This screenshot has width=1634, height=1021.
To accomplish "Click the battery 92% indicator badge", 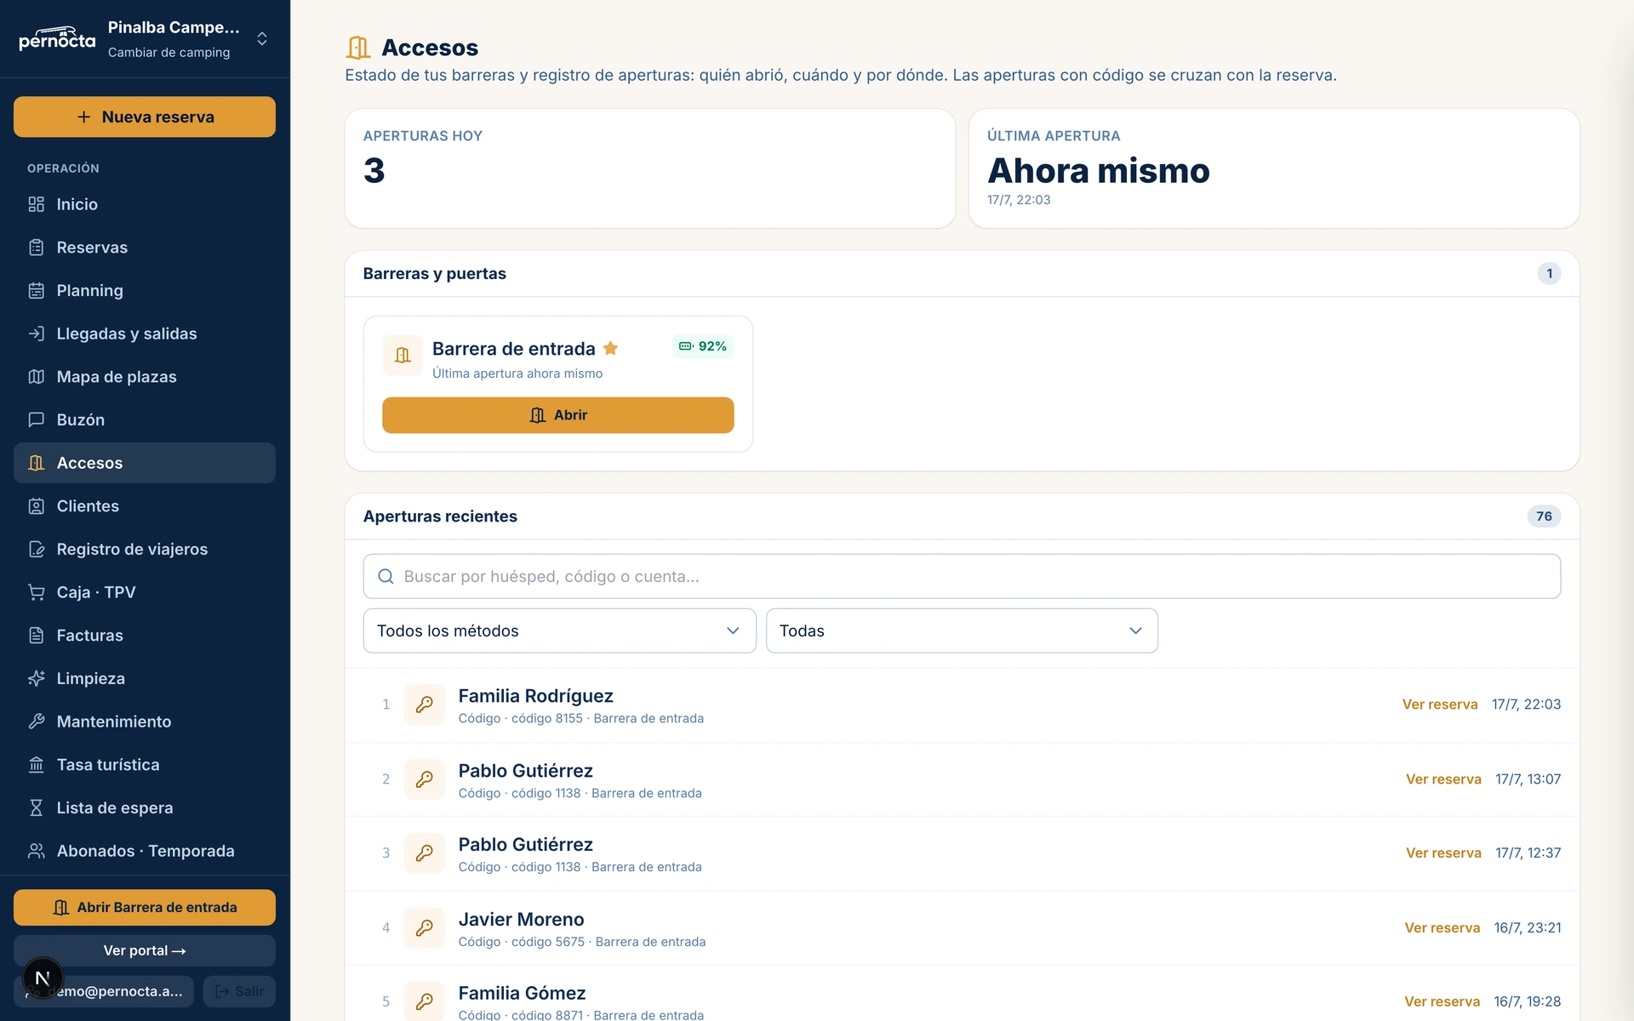I will tap(703, 346).
